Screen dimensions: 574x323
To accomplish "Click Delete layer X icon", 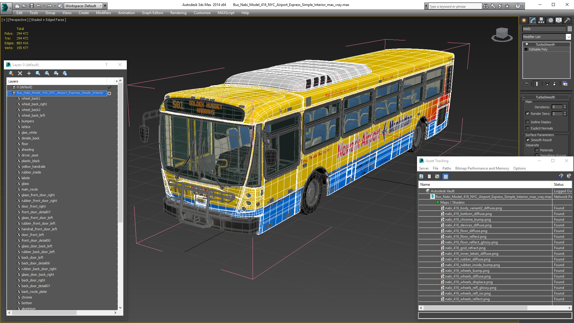I will click(x=20, y=73).
